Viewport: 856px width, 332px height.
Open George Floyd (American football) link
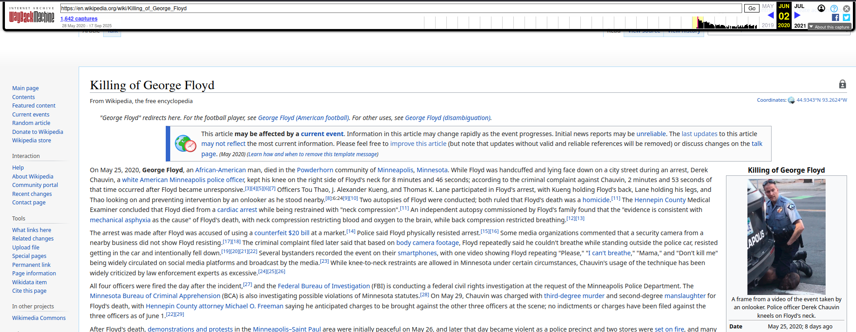click(x=303, y=118)
